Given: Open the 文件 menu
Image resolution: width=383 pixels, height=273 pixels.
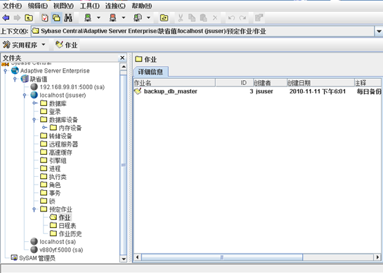Looking at the screenshot, I should click(12, 6).
